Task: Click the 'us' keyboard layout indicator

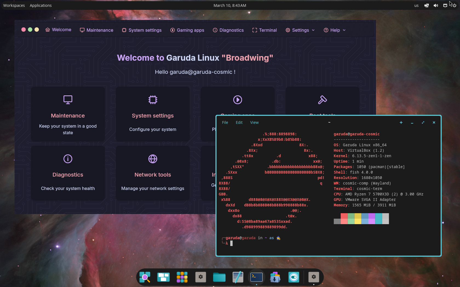Action: [x=416, y=5]
